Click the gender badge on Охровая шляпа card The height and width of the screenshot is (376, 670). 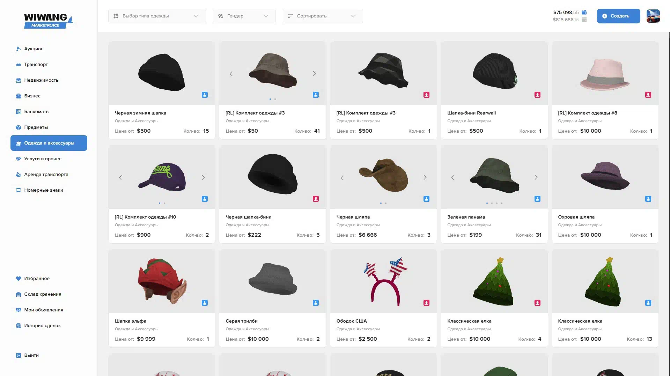[648, 199]
